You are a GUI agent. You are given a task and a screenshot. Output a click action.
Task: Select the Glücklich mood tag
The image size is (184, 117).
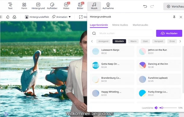click(119, 41)
